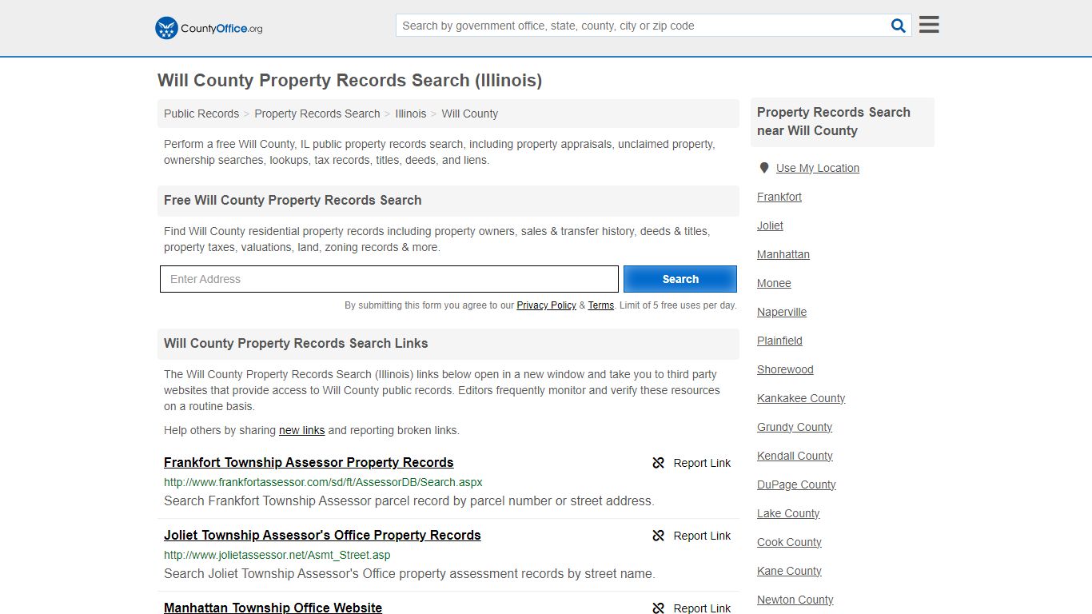This screenshot has height=614, width=1092.
Task: Click Report Link text for Joliet Township
Action: pos(702,536)
